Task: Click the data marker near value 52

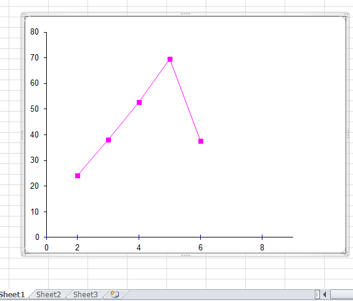Action: pyautogui.click(x=139, y=102)
